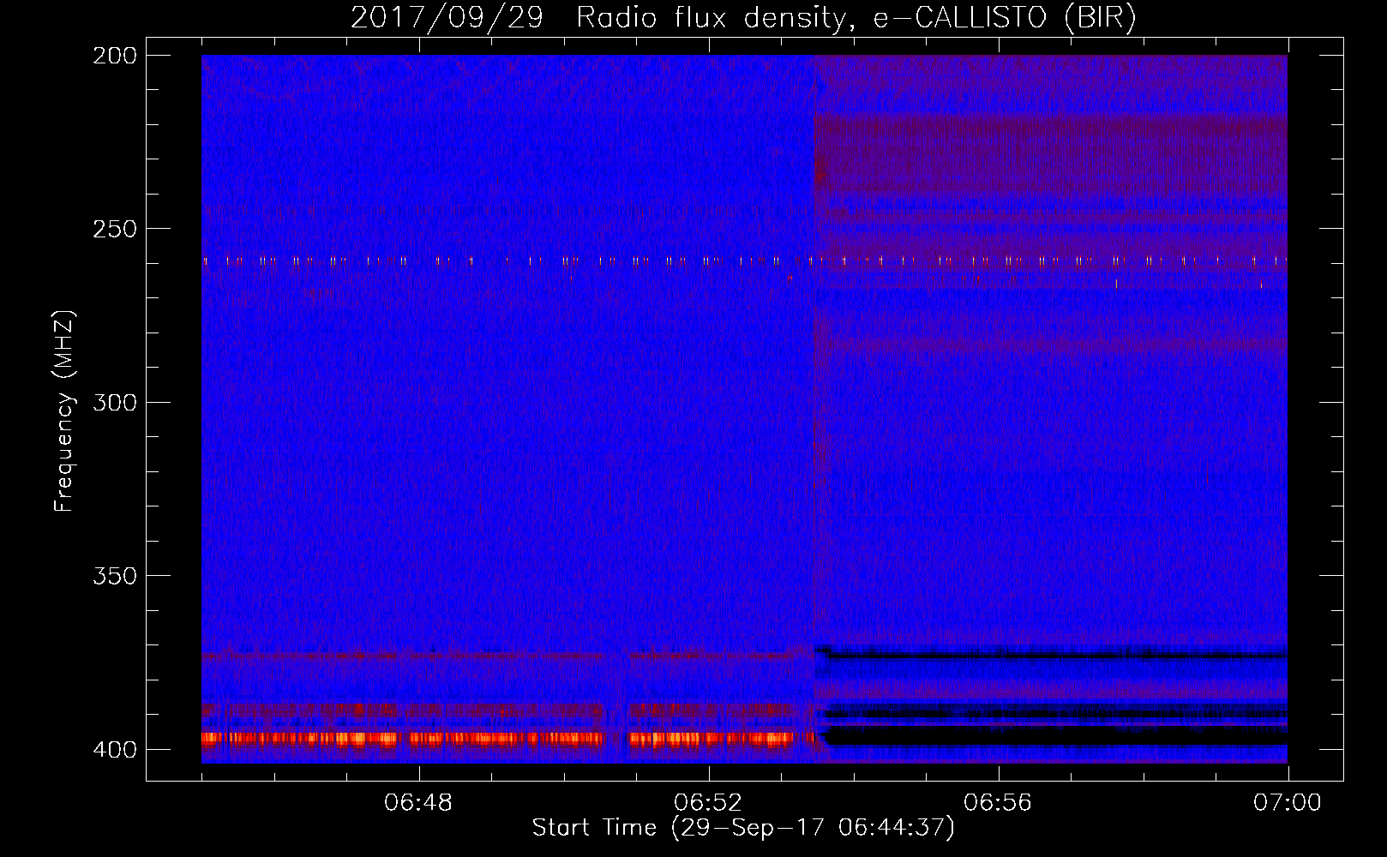Click the black saturated band near 397 MHz
Viewport: 1387px width, 857px height.
(1054, 736)
